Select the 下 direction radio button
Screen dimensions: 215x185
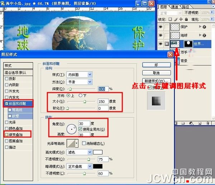[x=80, y=95]
